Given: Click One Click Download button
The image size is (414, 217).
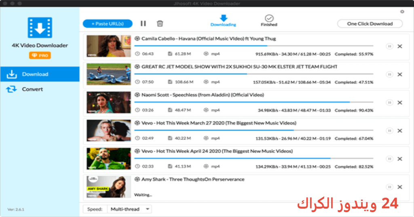Looking at the screenshot, I should click(370, 24).
